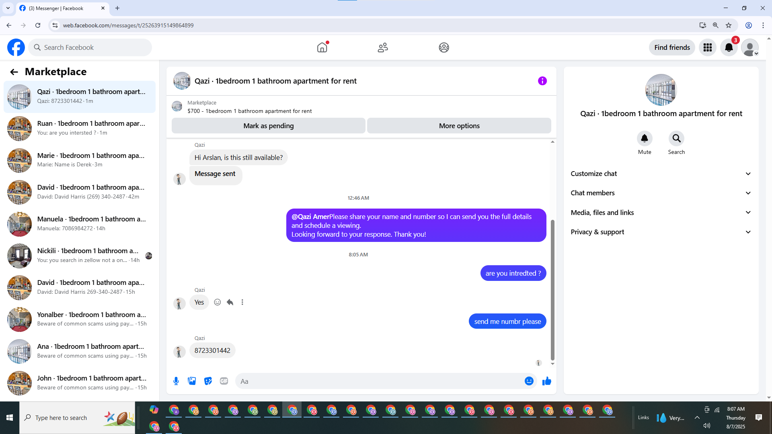Viewport: 772px width, 434px height.
Task: Open more options for 'Yes' message
Action: (242, 302)
